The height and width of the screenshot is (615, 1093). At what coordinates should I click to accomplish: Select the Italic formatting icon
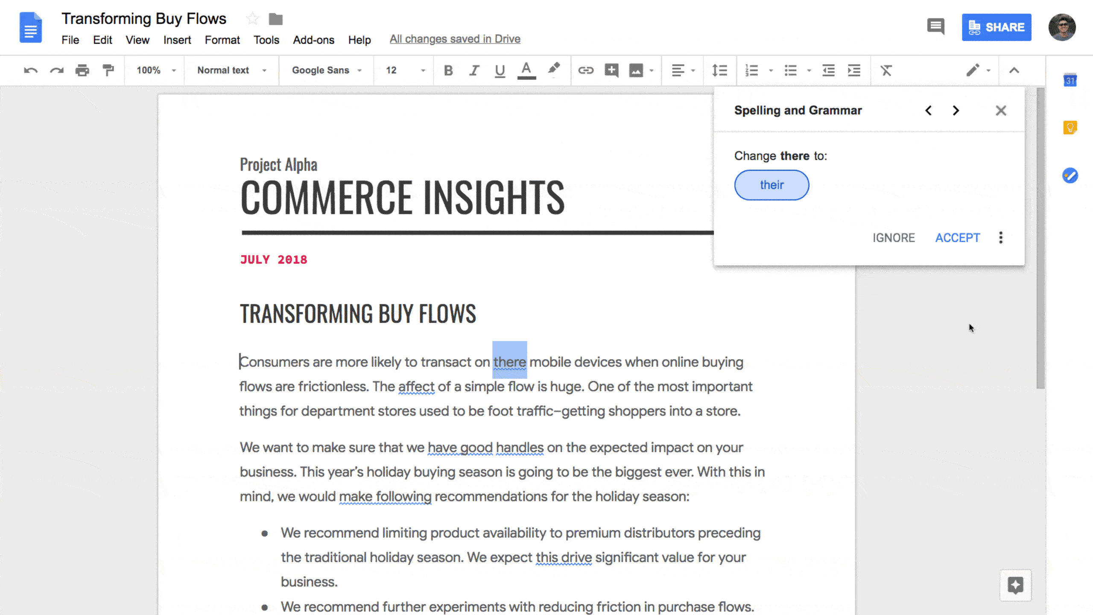(473, 70)
